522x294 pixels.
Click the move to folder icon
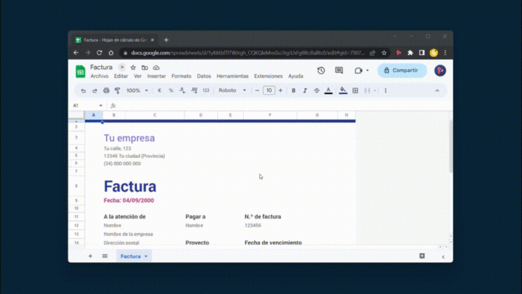click(x=144, y=68)
